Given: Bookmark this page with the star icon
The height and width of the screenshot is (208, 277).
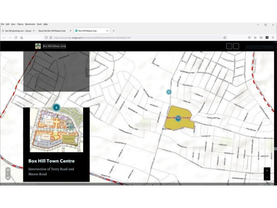Looking at the screenshot, I should click(x=225, y=37).
